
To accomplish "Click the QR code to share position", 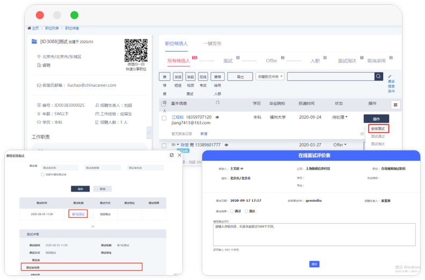I will [x=136, y=51].
